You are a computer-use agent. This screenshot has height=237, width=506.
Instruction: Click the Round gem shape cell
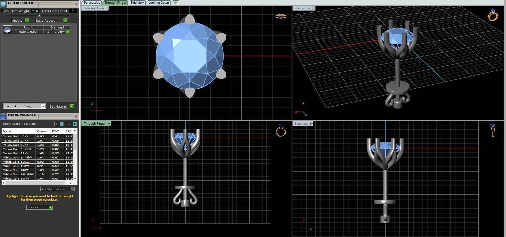[28, 27]
